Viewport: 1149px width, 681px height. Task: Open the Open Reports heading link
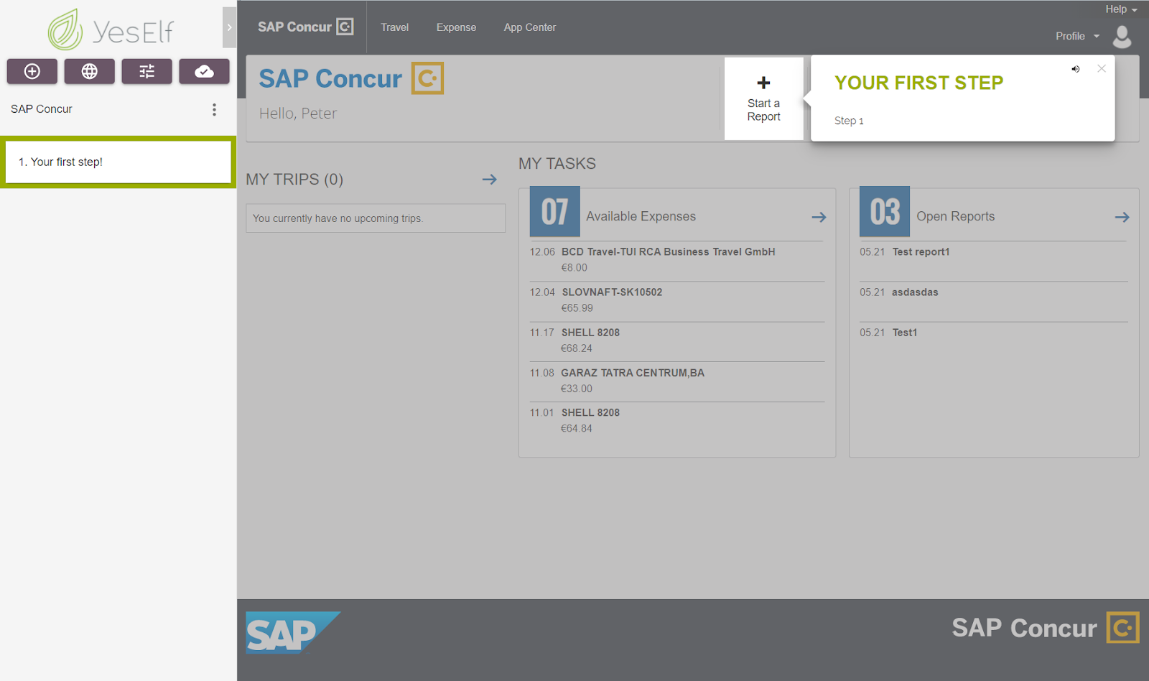click(x=956, y=216)
